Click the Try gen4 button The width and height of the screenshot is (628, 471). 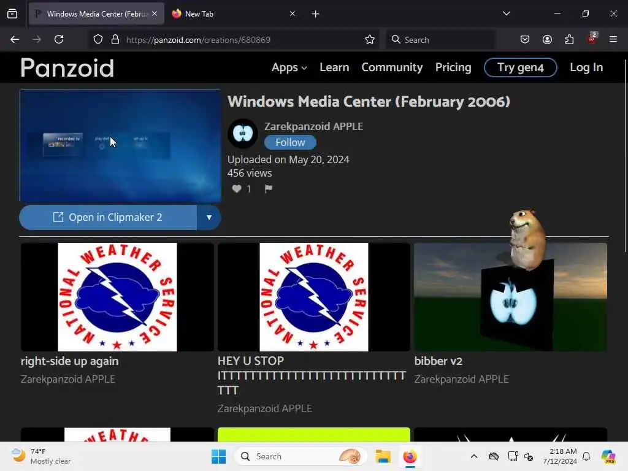click(x=520, y=67)
